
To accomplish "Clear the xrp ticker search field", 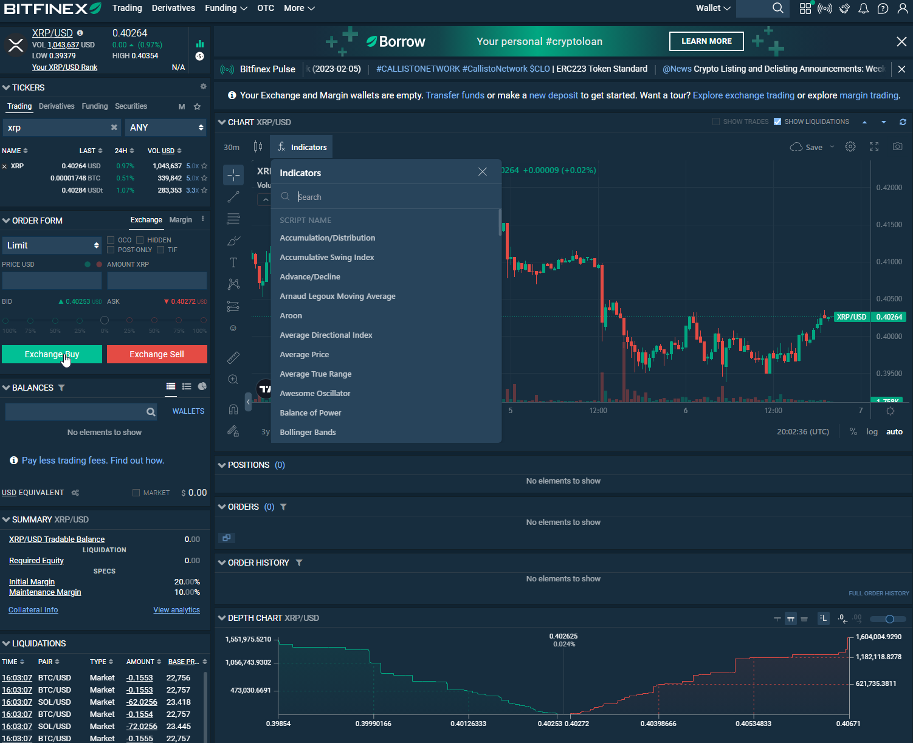I will coord(114,128).
